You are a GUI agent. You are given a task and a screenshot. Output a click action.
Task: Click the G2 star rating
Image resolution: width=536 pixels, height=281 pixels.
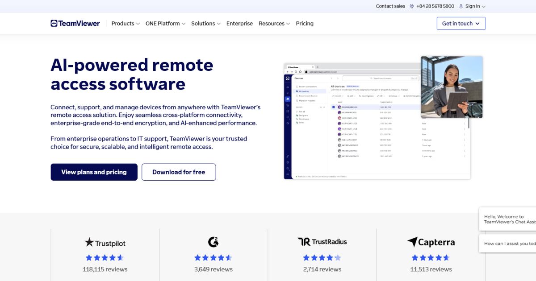[214, 257]
